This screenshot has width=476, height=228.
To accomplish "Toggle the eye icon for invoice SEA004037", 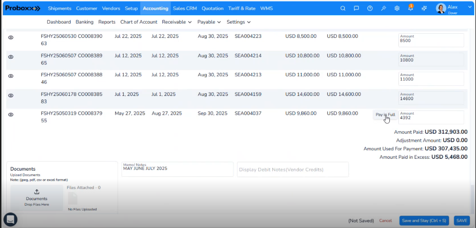I will 11,114.
